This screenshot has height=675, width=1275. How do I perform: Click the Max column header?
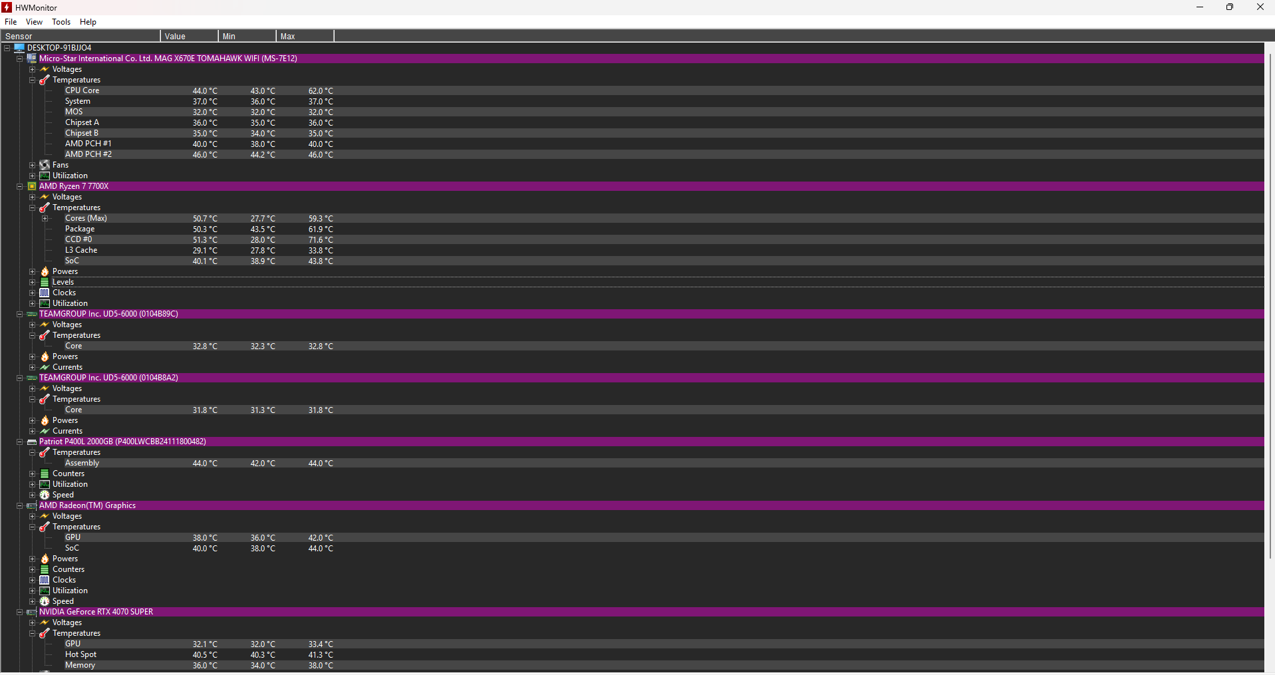coord(305,36)
